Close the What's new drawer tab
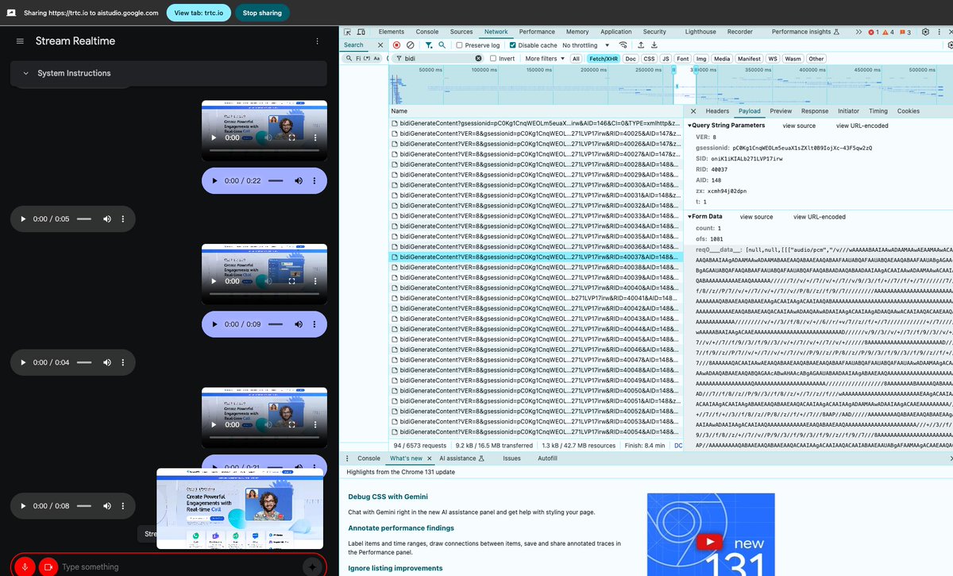Image resolution: width=953 pixels, height=576 pixels. (x=430, y=458)
